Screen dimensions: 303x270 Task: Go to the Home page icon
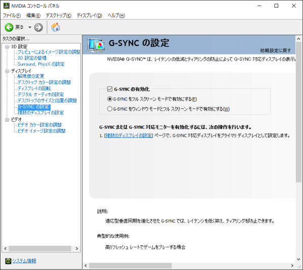pos(56,27)
